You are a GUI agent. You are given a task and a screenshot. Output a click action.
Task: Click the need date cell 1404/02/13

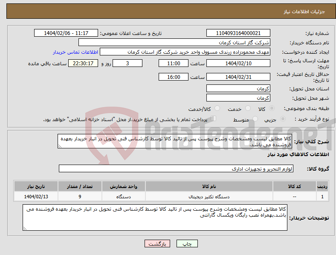(x=36, y=197)
